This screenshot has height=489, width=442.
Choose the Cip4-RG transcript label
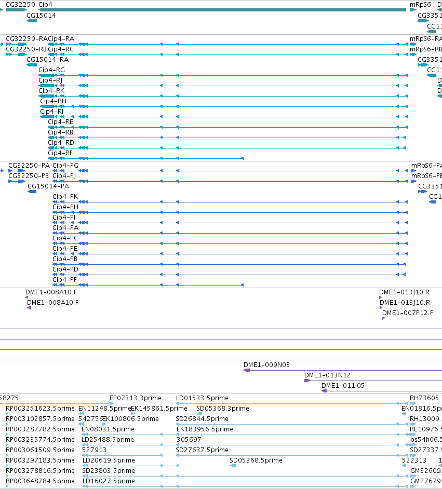point(52,70)
